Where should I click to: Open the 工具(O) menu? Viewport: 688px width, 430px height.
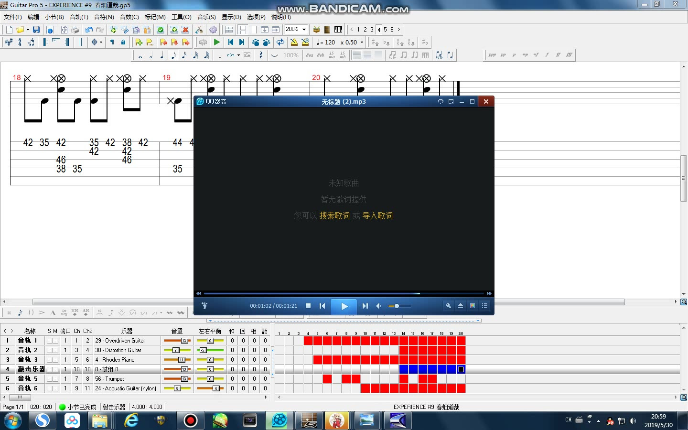(181, 17)
